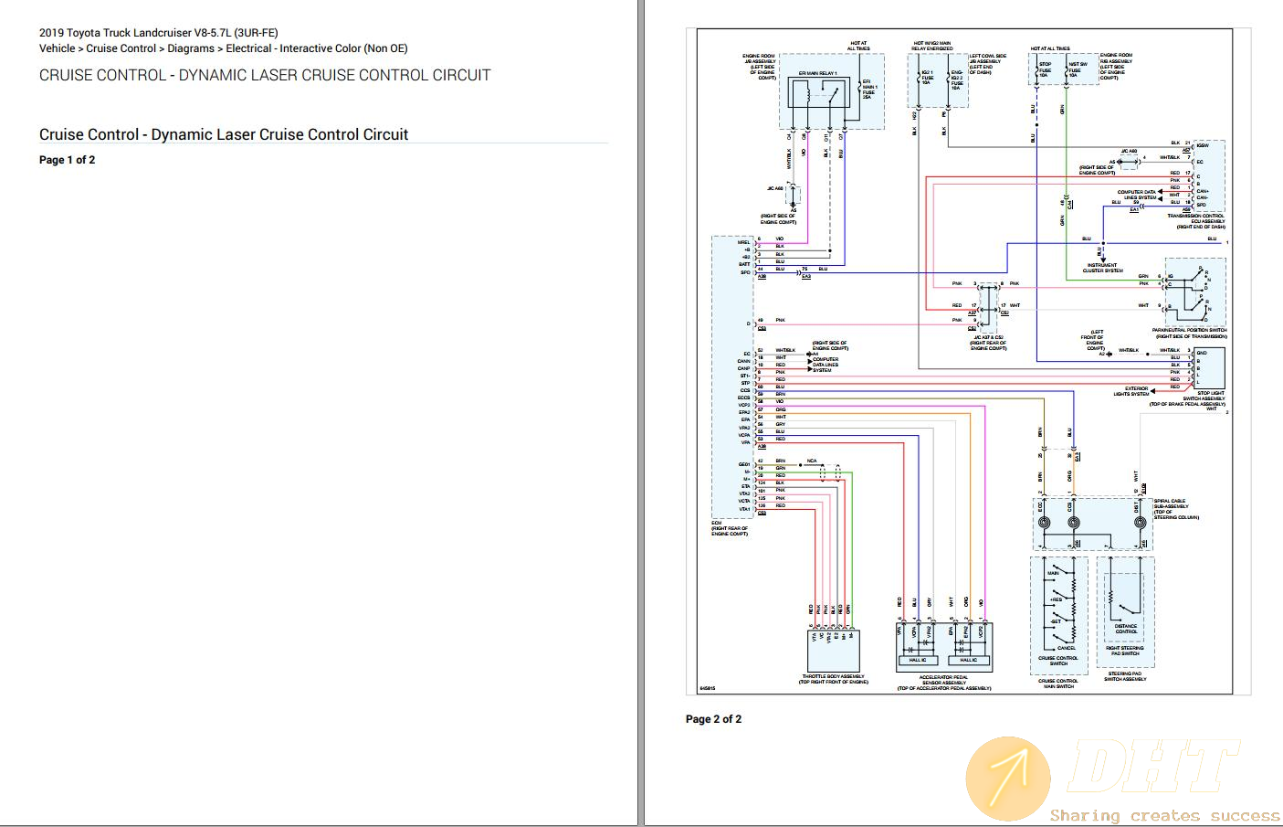Click the 'DISTANCE CONTROL' switch label

[x=1126, y=629]
